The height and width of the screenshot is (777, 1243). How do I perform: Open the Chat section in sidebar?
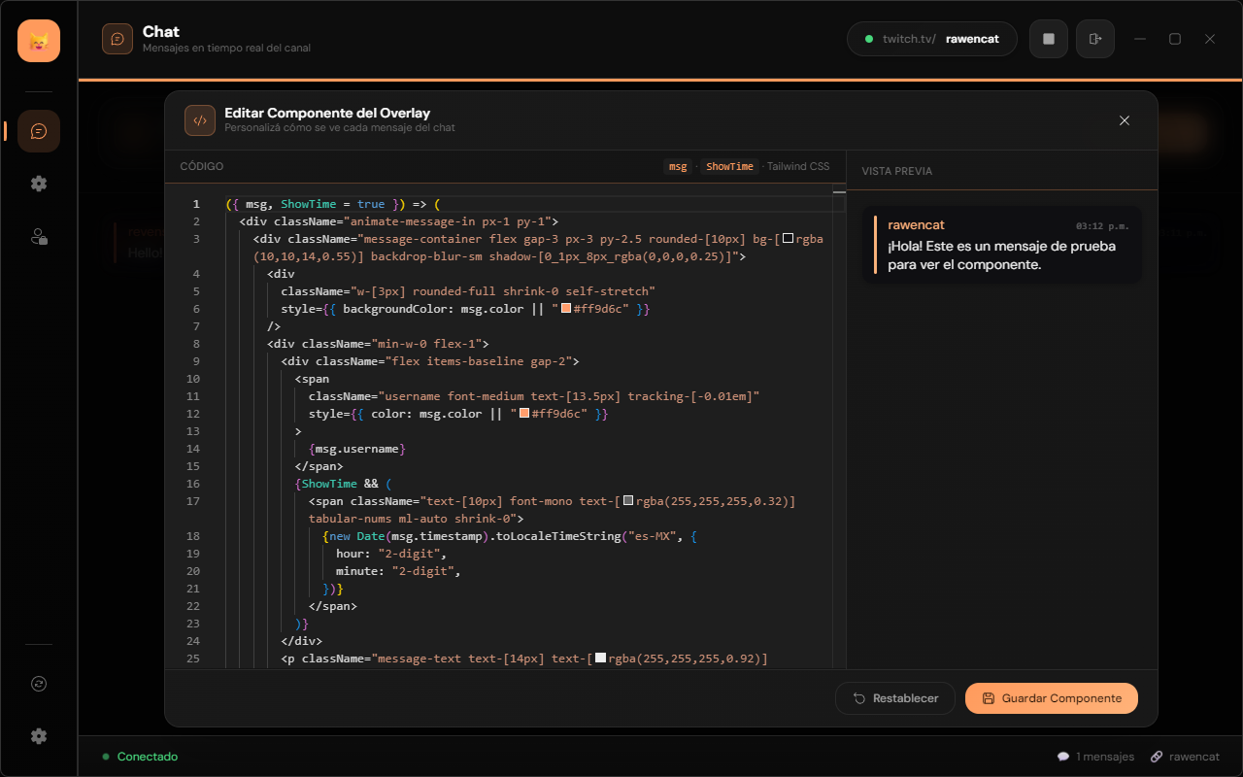(39, 131)
